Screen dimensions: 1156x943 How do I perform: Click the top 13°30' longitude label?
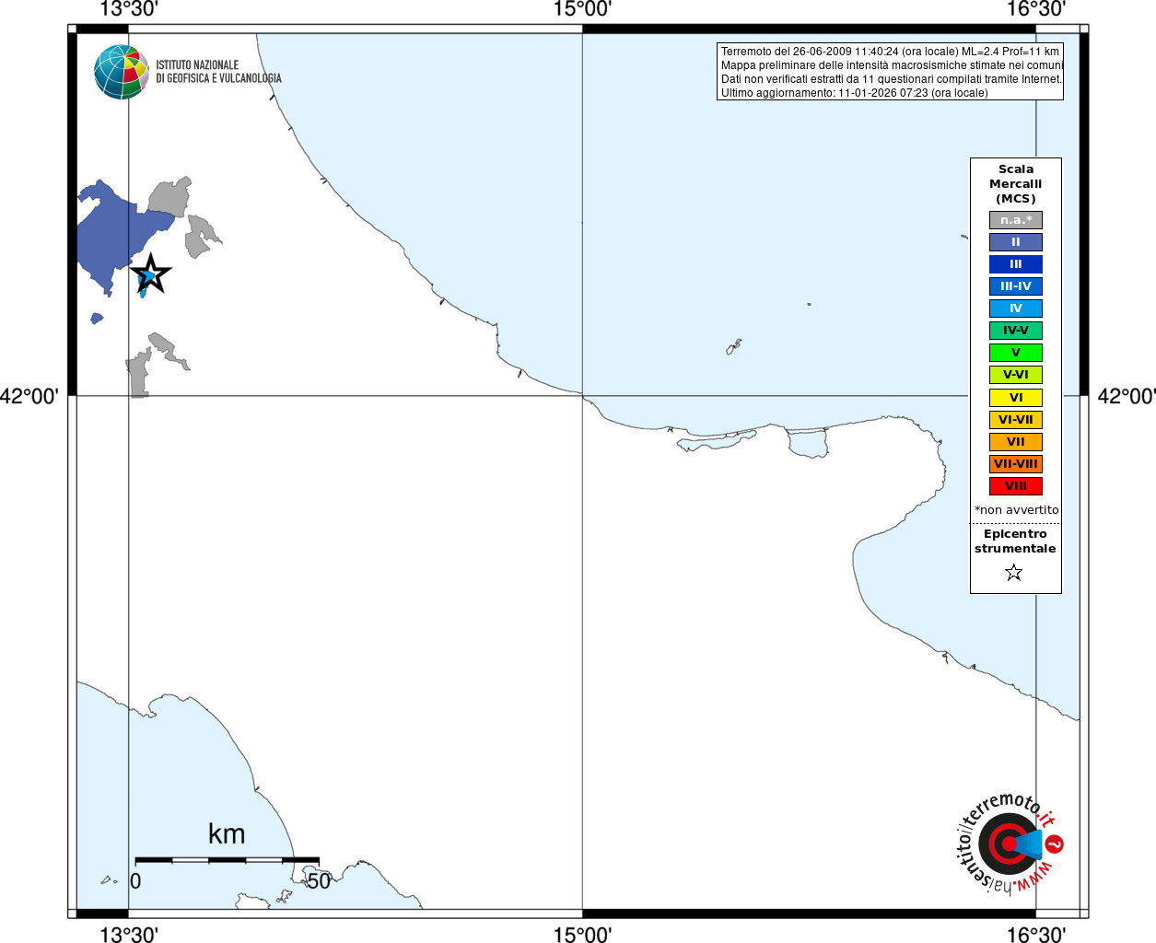point(128,10)
